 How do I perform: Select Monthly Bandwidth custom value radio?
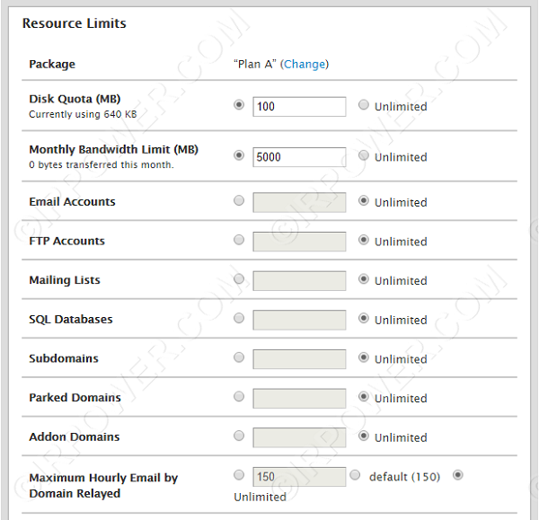coord(239,155)
